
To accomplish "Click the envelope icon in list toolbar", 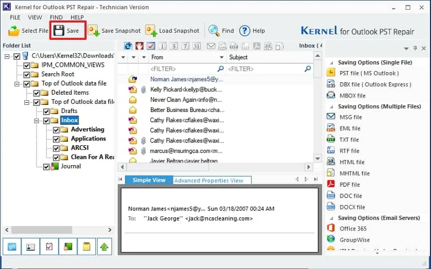I will pos(211,46).
